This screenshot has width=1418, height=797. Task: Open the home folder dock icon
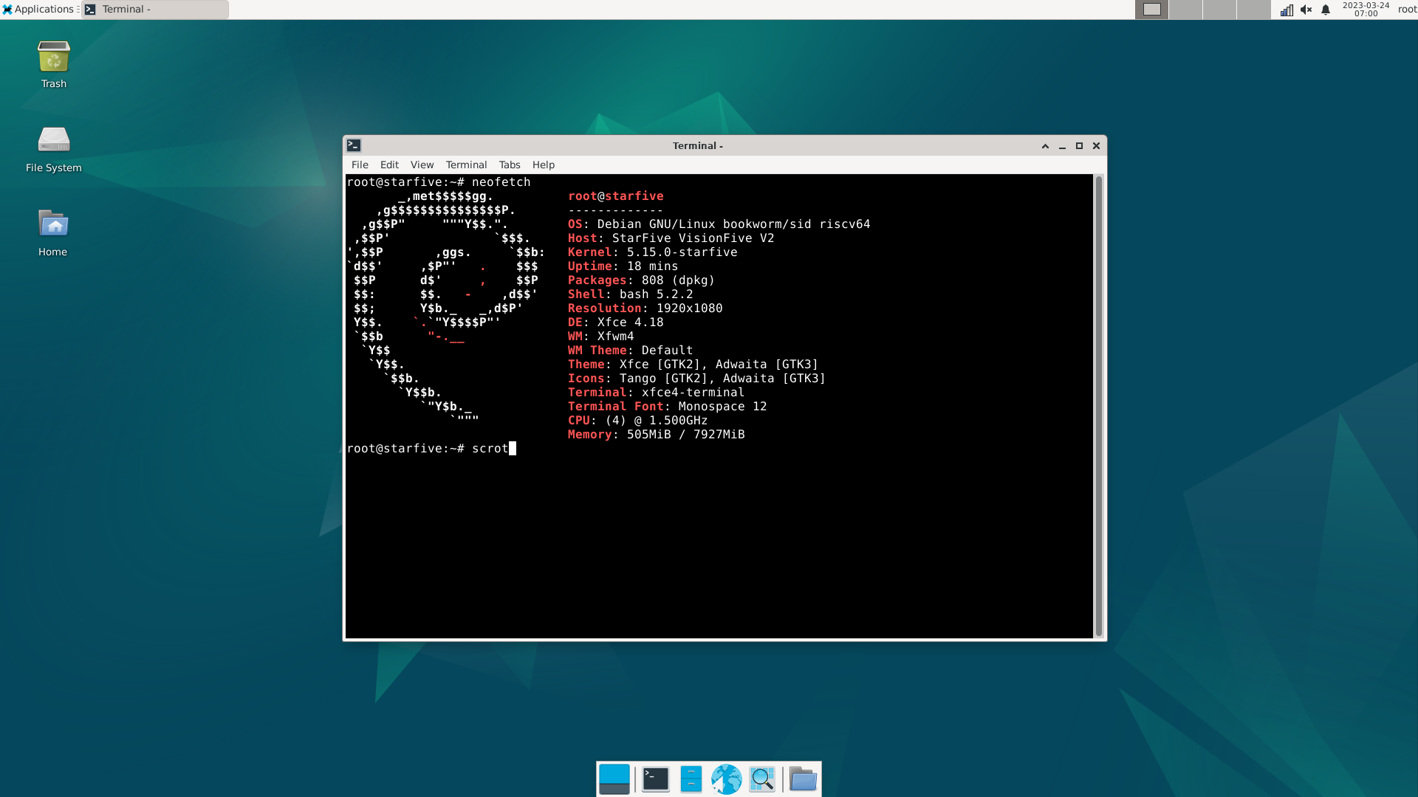pos(803,779)
